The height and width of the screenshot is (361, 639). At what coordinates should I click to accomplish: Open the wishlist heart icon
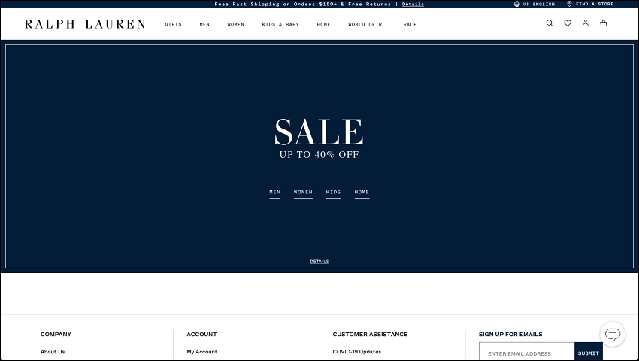tap(568, 23)
